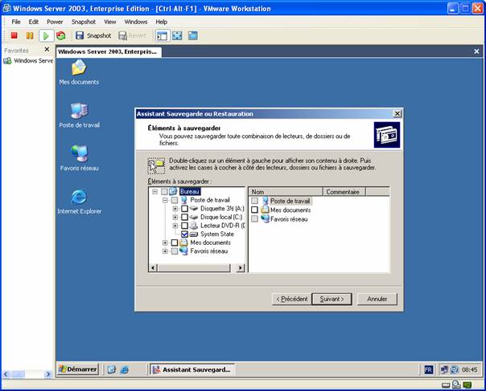Check the Lecteur DVD-R checkbox

184,226
